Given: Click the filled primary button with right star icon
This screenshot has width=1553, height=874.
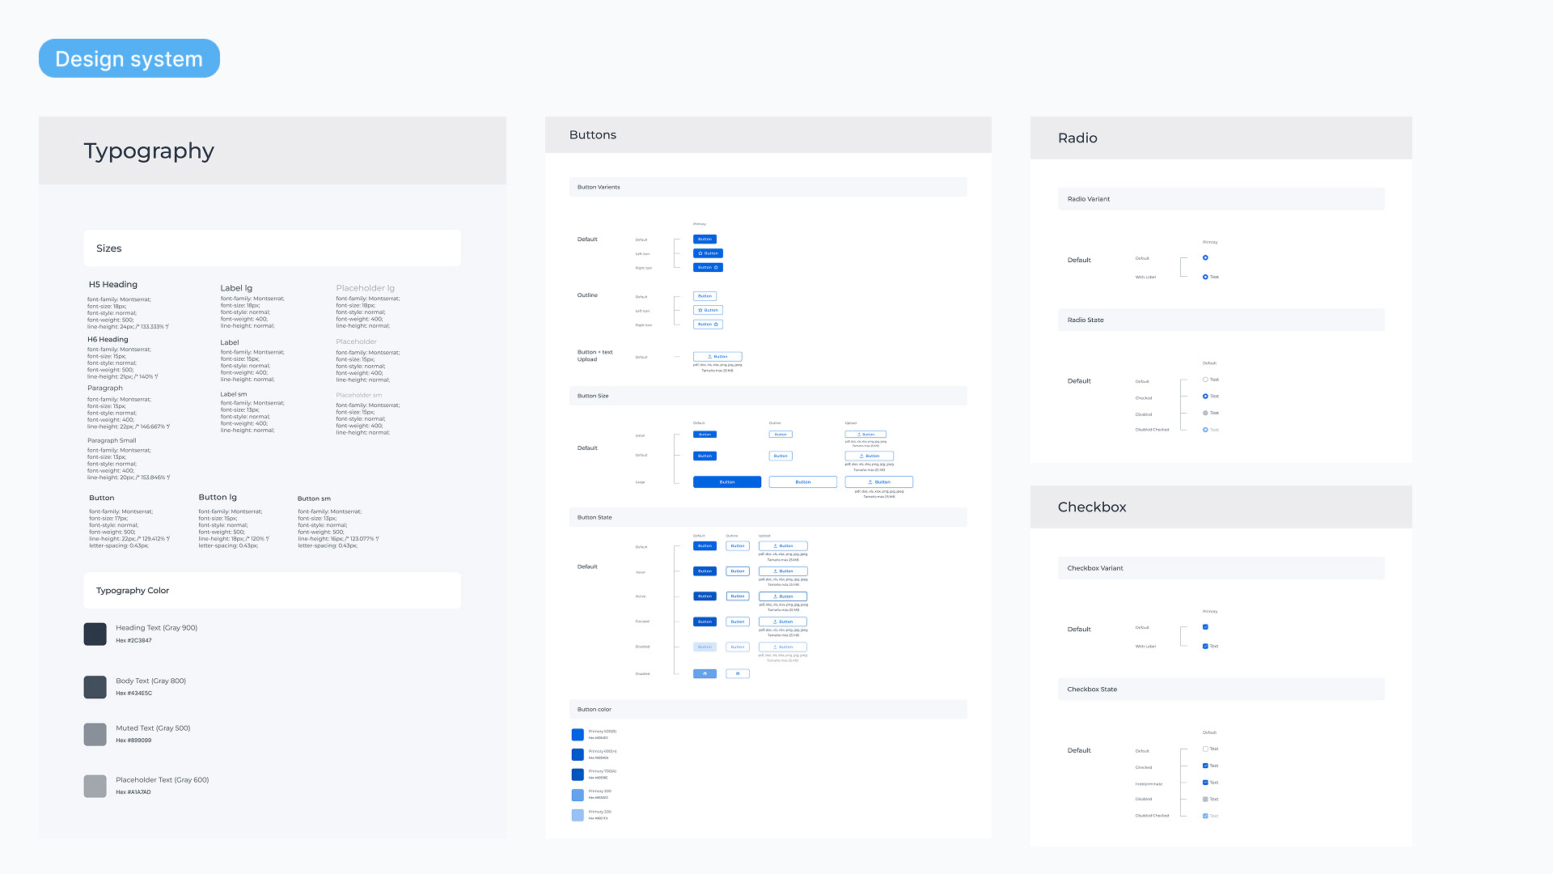Looking at the screenshot, I should point(708,267).
